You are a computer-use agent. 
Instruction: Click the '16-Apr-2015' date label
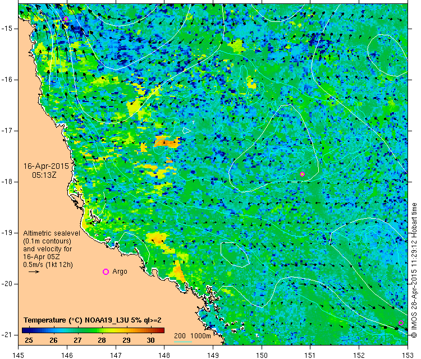click(46, 166)
